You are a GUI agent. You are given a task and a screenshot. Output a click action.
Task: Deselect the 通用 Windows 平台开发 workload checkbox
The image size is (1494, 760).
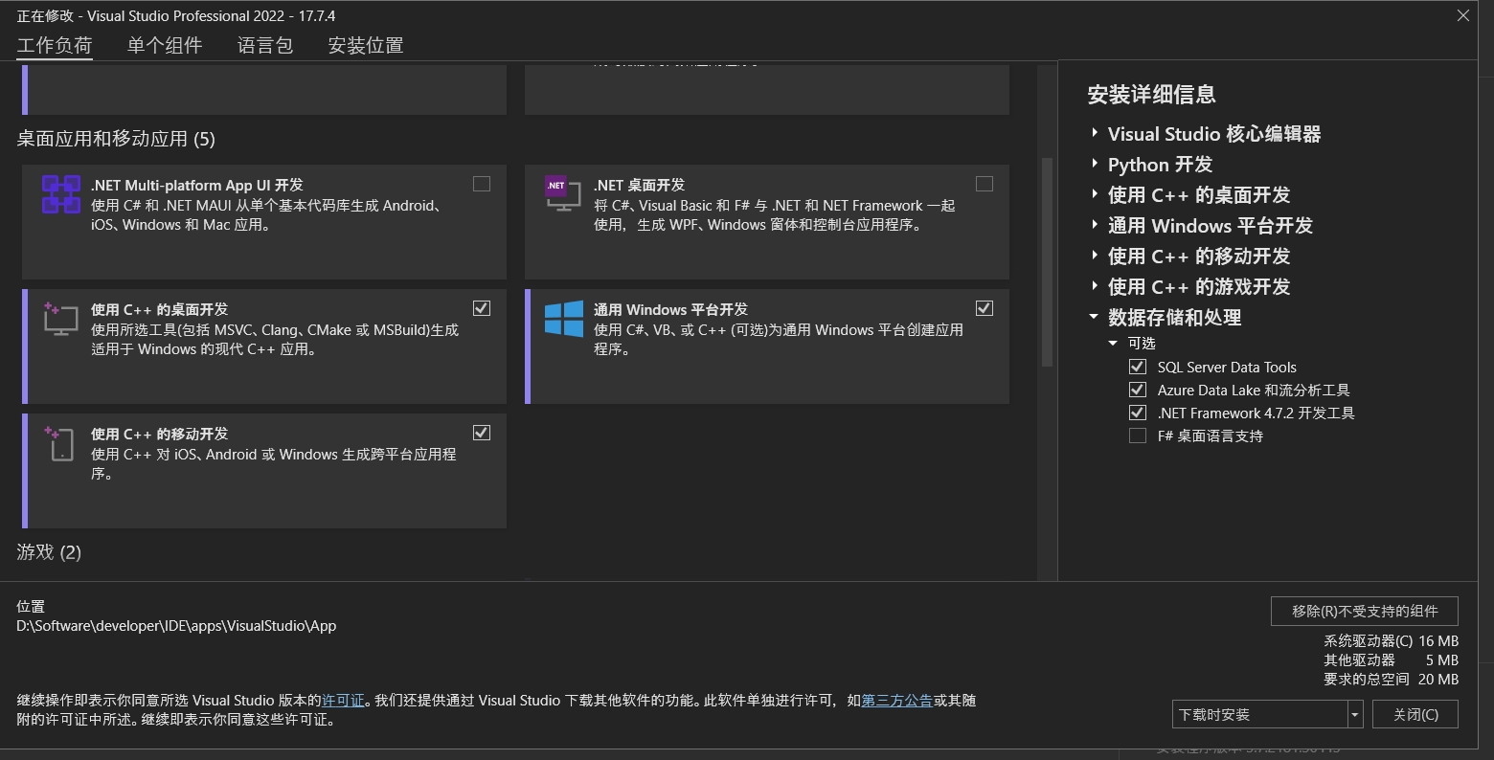coord(985,307)
